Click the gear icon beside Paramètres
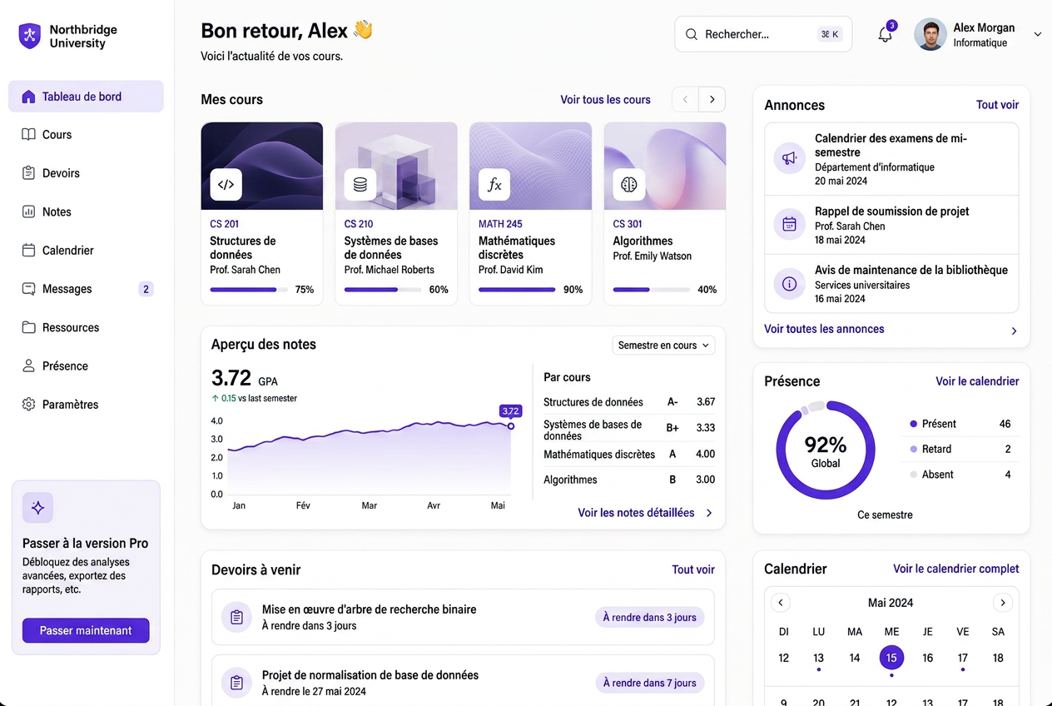The height and width of the screenshot is (706, 1052). 29,405
